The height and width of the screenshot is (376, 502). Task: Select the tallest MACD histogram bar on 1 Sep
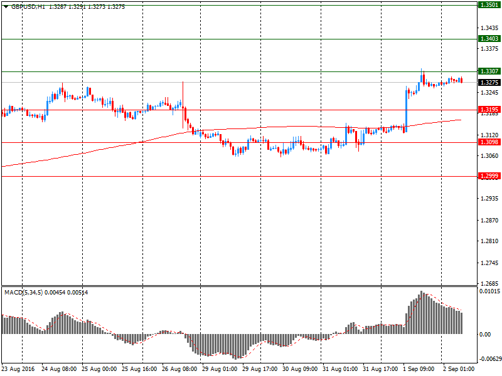[421, 313]
